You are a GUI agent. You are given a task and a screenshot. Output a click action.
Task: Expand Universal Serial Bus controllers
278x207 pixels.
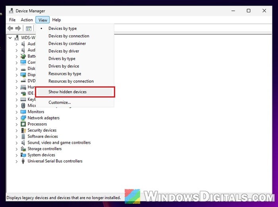pos(17,162)
